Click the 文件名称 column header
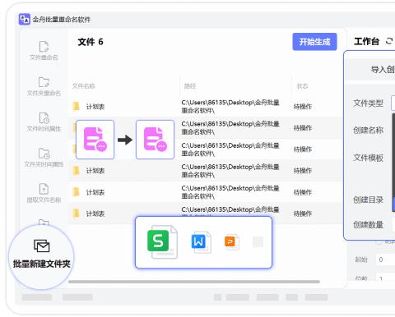 (83, 86)
